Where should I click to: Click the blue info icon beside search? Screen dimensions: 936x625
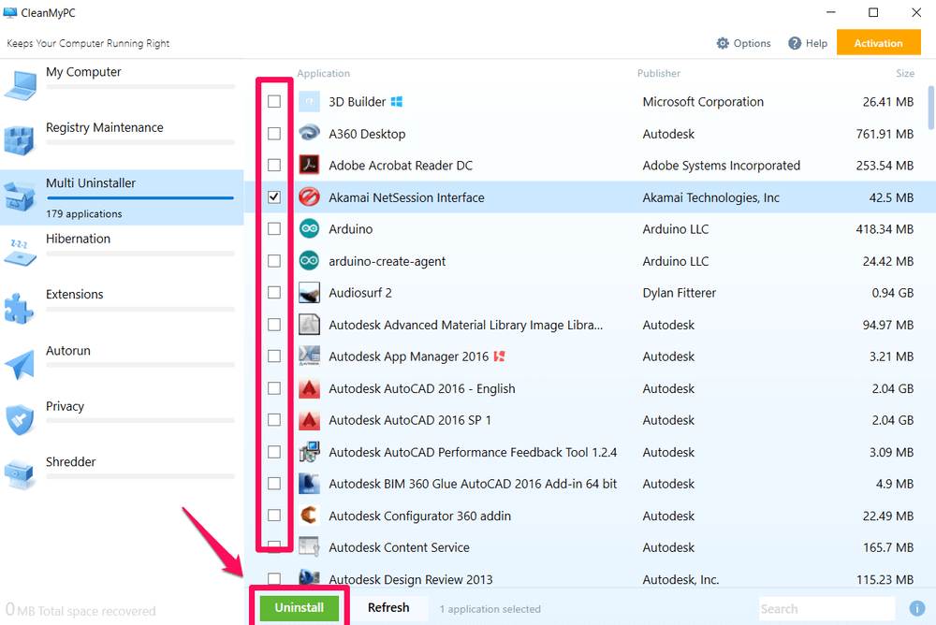[x=917, y=608]
